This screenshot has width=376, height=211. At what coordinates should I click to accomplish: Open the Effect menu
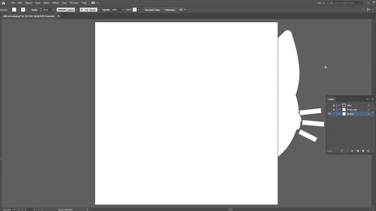coord(56,3)
